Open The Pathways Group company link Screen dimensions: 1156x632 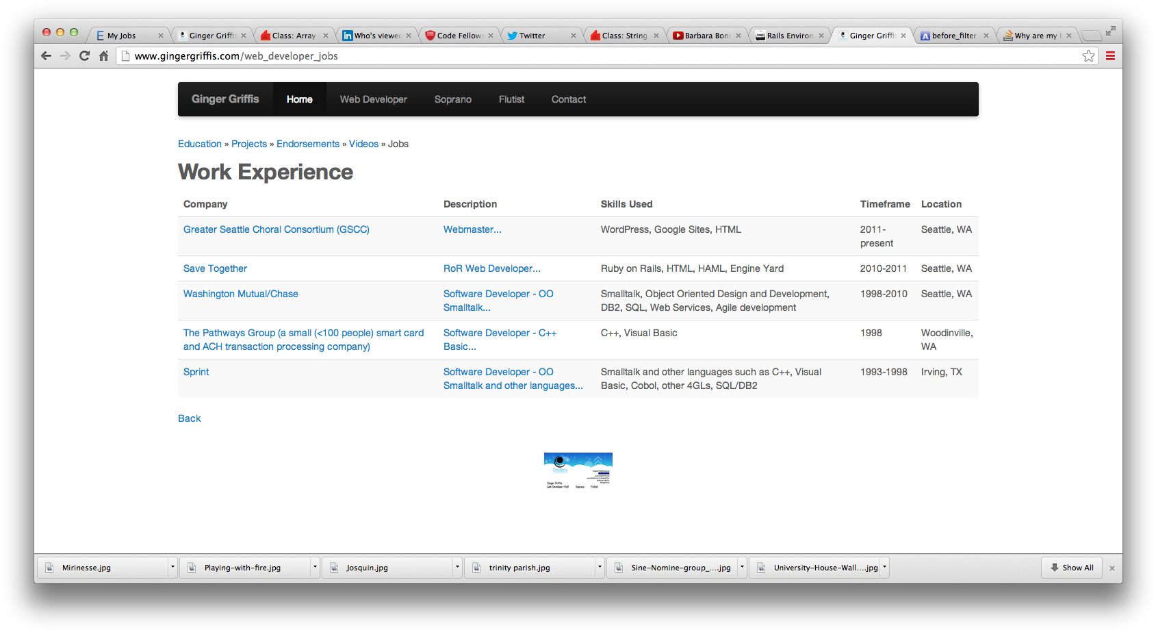pyautogui.click(x=304, y=340)
